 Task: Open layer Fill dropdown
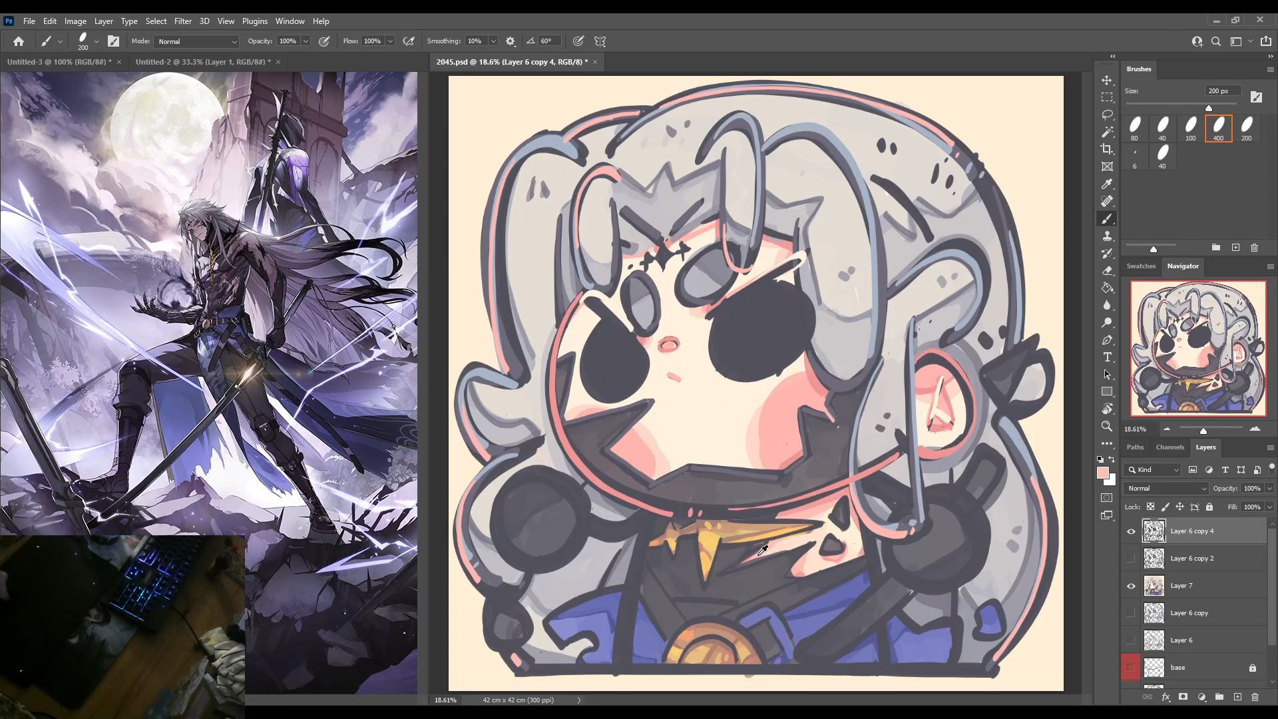[1269, 507]
